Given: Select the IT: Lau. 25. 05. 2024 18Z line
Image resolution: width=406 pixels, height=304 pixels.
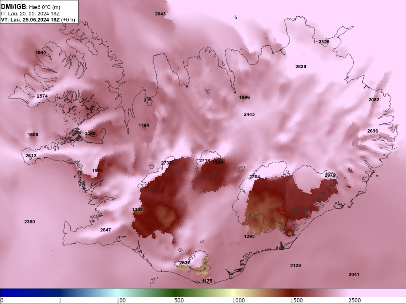Looking at the screenshot, I should (30, 14).
